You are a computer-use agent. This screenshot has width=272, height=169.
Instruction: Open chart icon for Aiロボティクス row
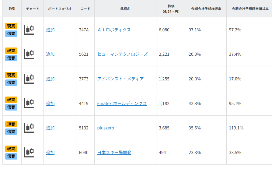point(29,30)
